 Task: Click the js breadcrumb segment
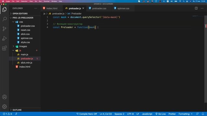(44, 14)
